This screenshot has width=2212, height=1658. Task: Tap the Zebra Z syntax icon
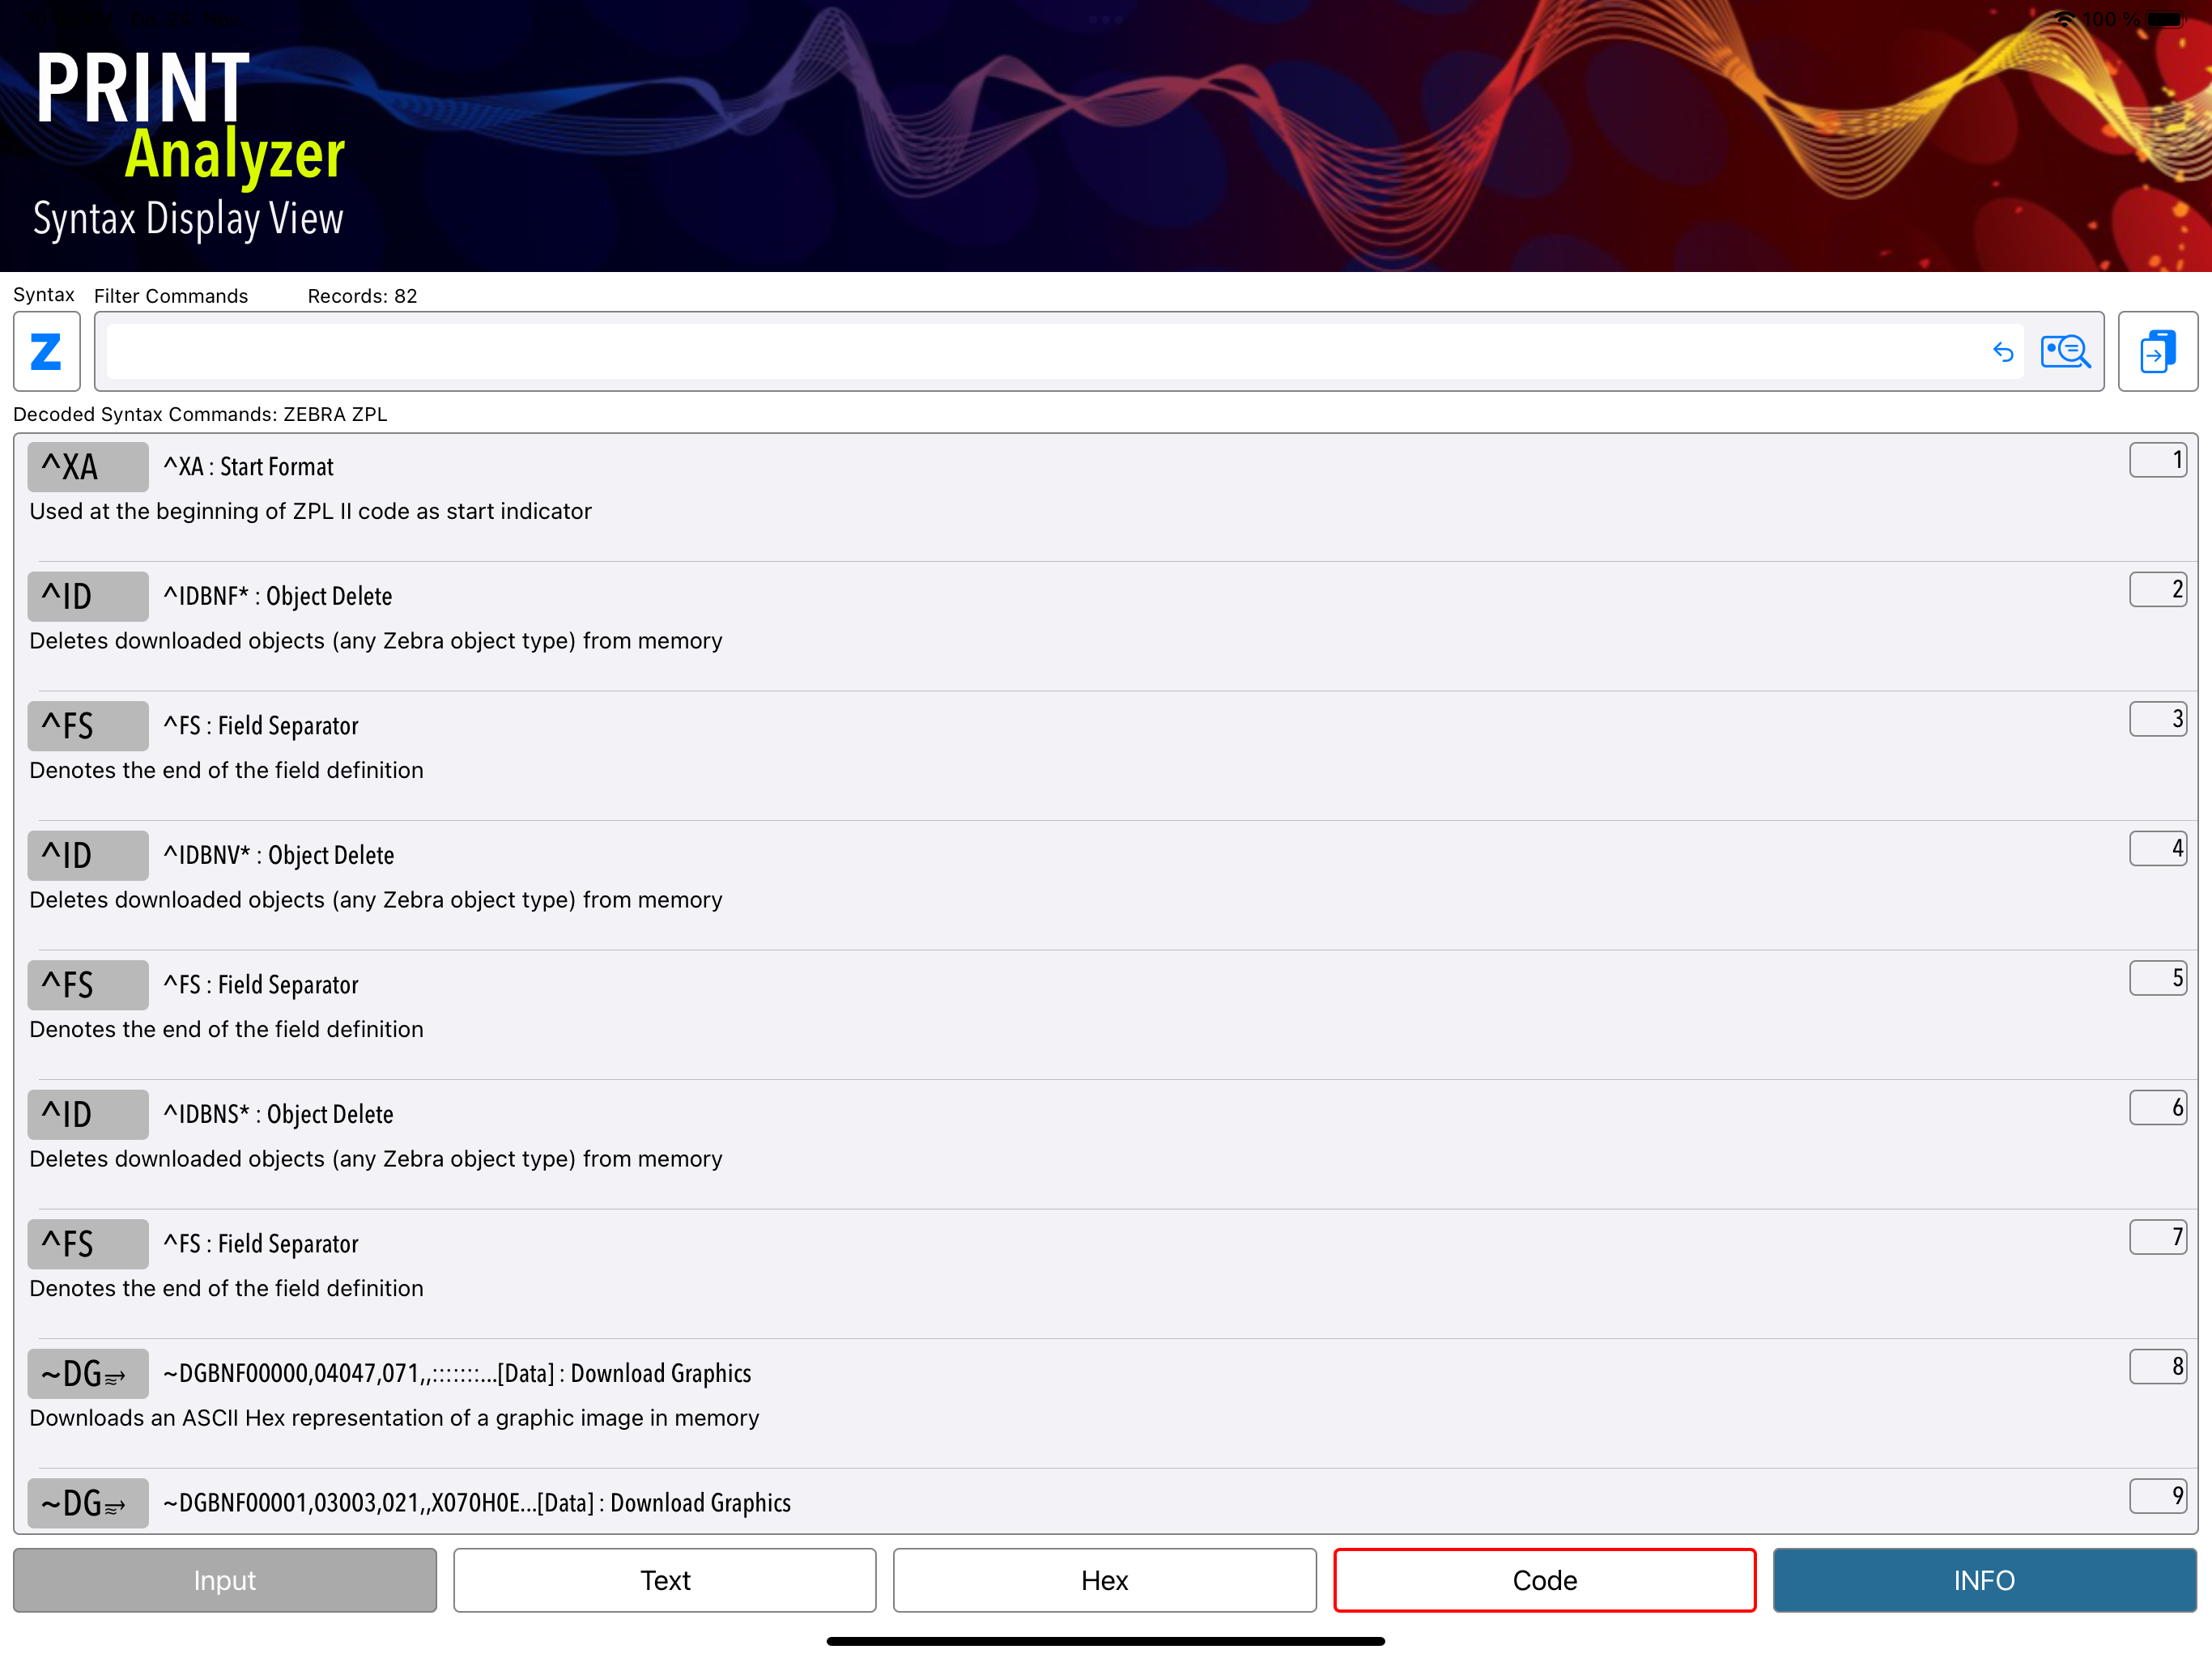click(x=46, y=351)
